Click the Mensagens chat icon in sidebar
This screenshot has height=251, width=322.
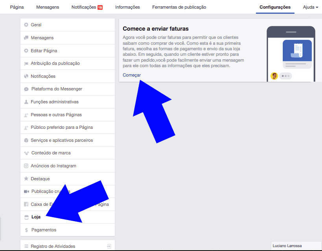[x=26, y=38]
